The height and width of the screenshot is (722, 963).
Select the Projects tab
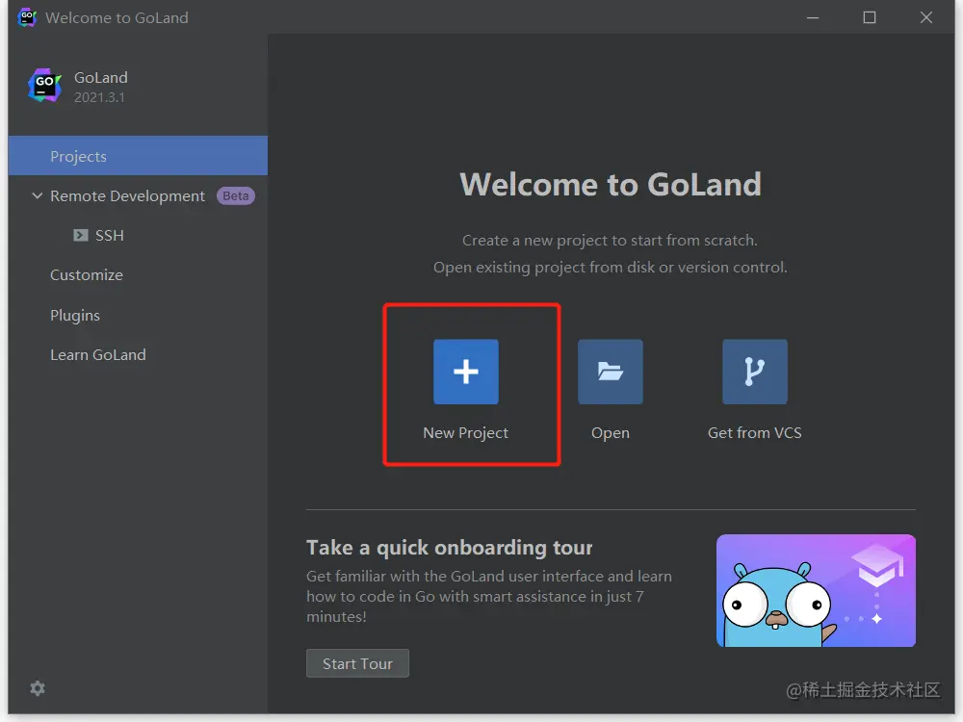(138, 156)
